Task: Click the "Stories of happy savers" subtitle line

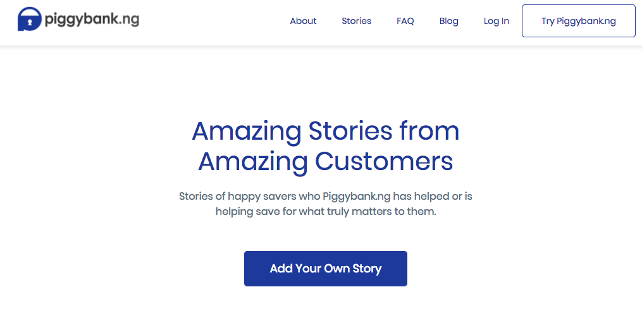Action: pos(326,197)
